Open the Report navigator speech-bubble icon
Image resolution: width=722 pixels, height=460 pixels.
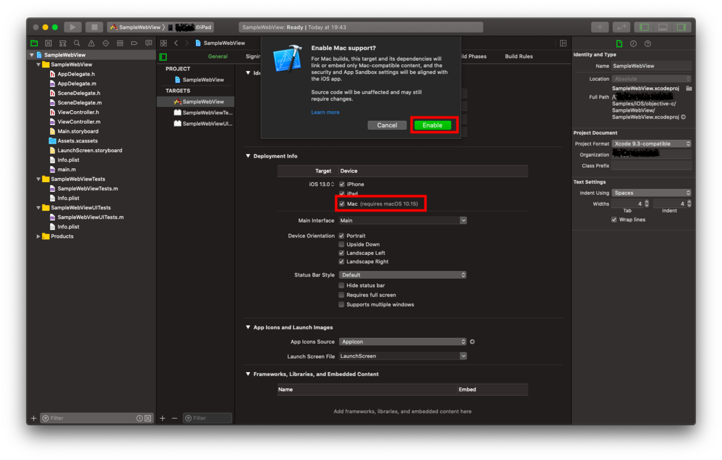coord(149,43)
